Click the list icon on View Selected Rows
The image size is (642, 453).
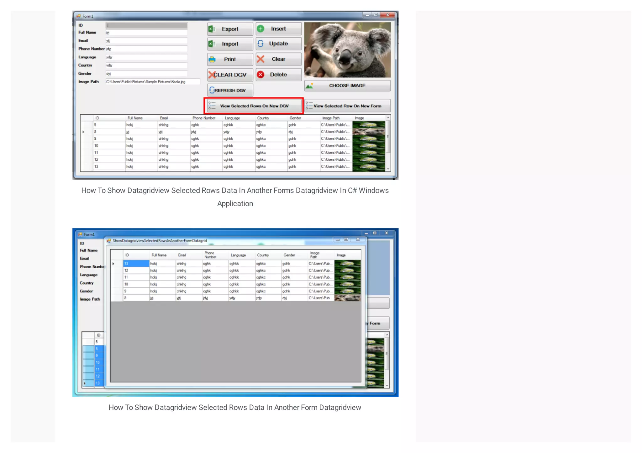[x=212, y=105]
